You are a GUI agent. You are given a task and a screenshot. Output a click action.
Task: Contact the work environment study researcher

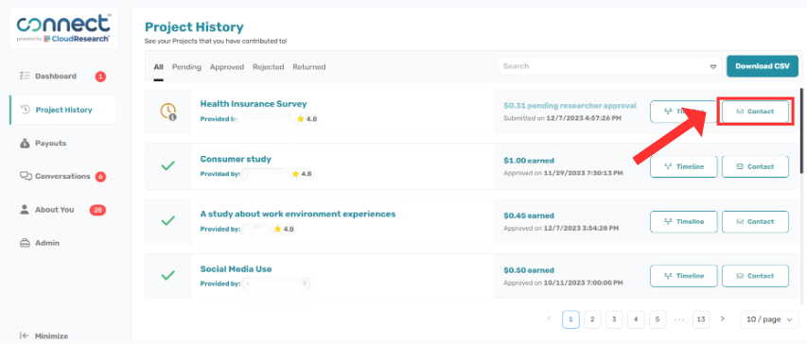[755, 222]
